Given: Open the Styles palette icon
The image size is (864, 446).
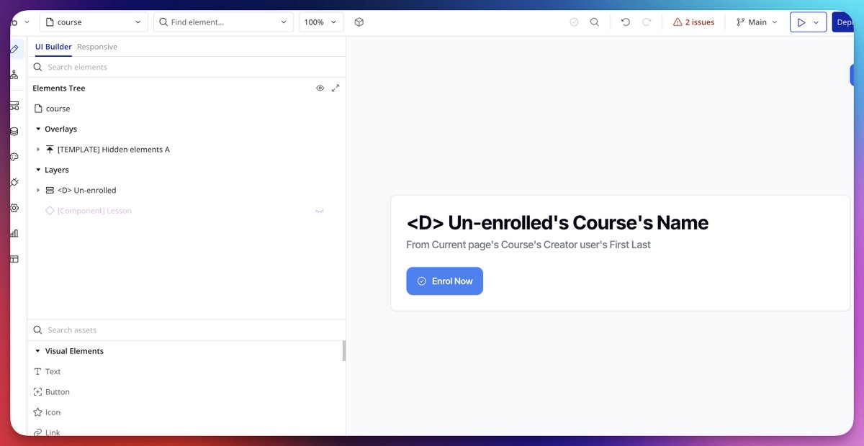Looking at the screenshot, I should 14,157.
